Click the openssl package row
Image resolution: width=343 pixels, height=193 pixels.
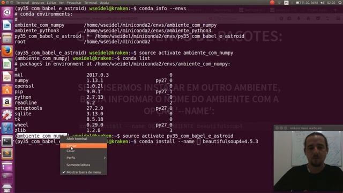point(93,86)
